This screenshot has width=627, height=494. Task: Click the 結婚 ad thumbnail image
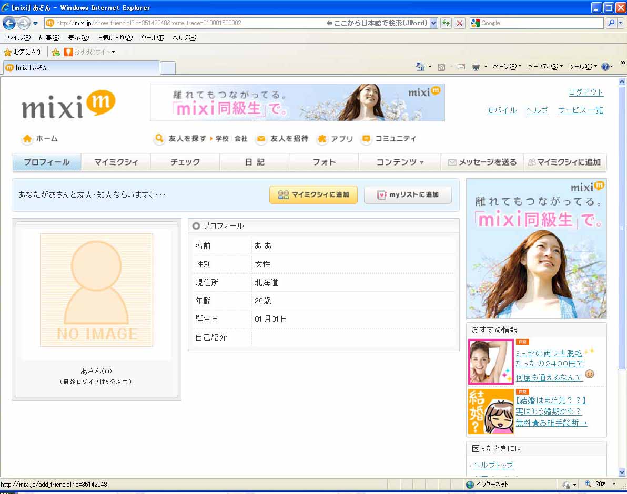(491, 411)
